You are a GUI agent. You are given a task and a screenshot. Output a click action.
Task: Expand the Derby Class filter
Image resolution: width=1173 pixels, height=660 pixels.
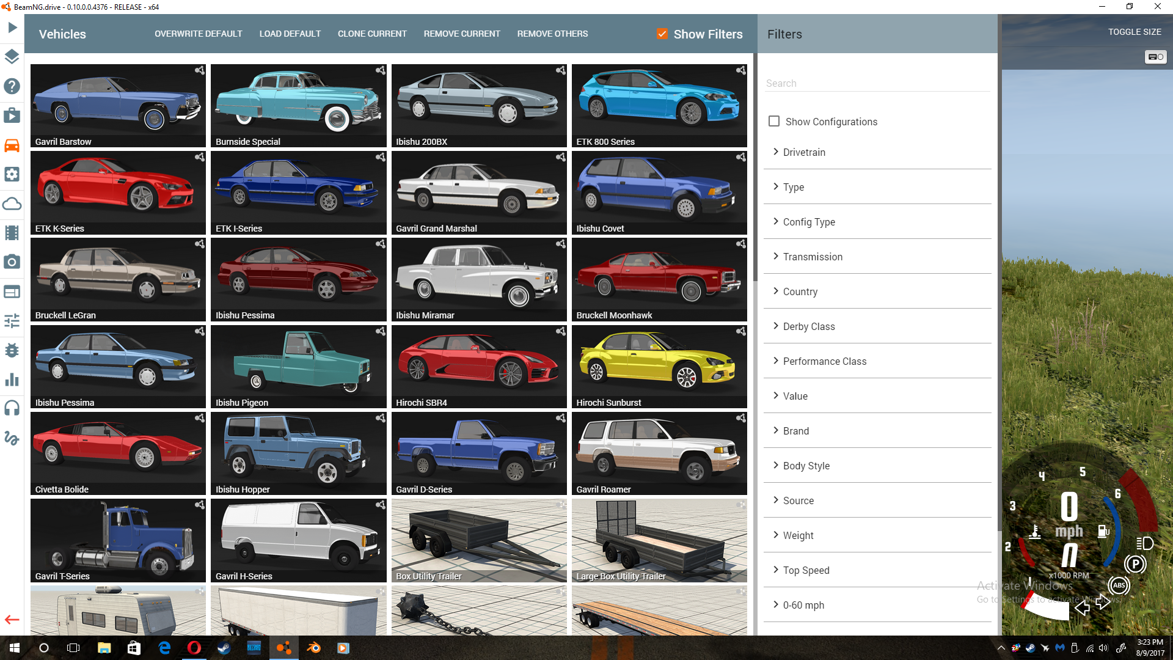pyautogui.click(x=877, y=326)
